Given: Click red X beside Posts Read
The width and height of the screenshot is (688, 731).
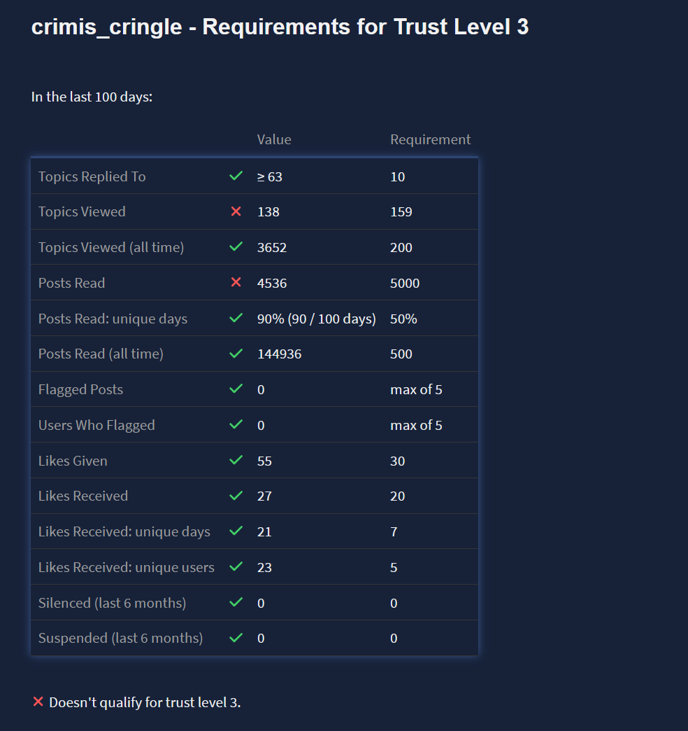Looking at the screenshot, I should pos(236,283).
